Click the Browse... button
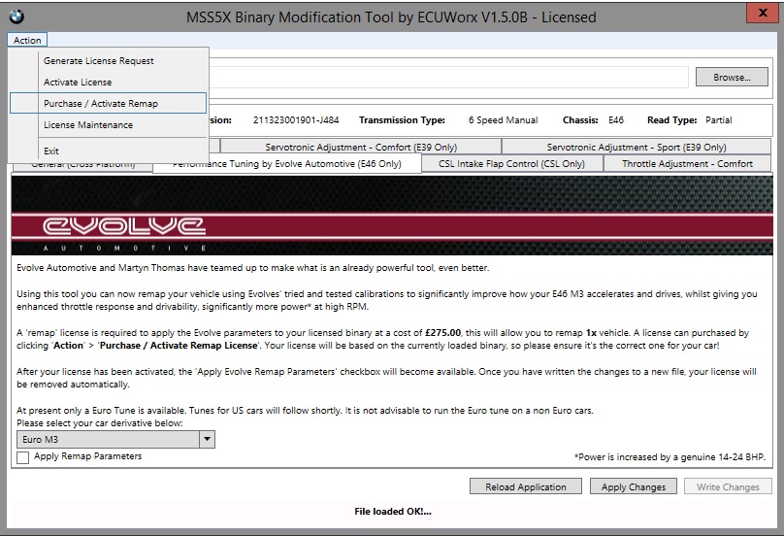 point(732,77)
